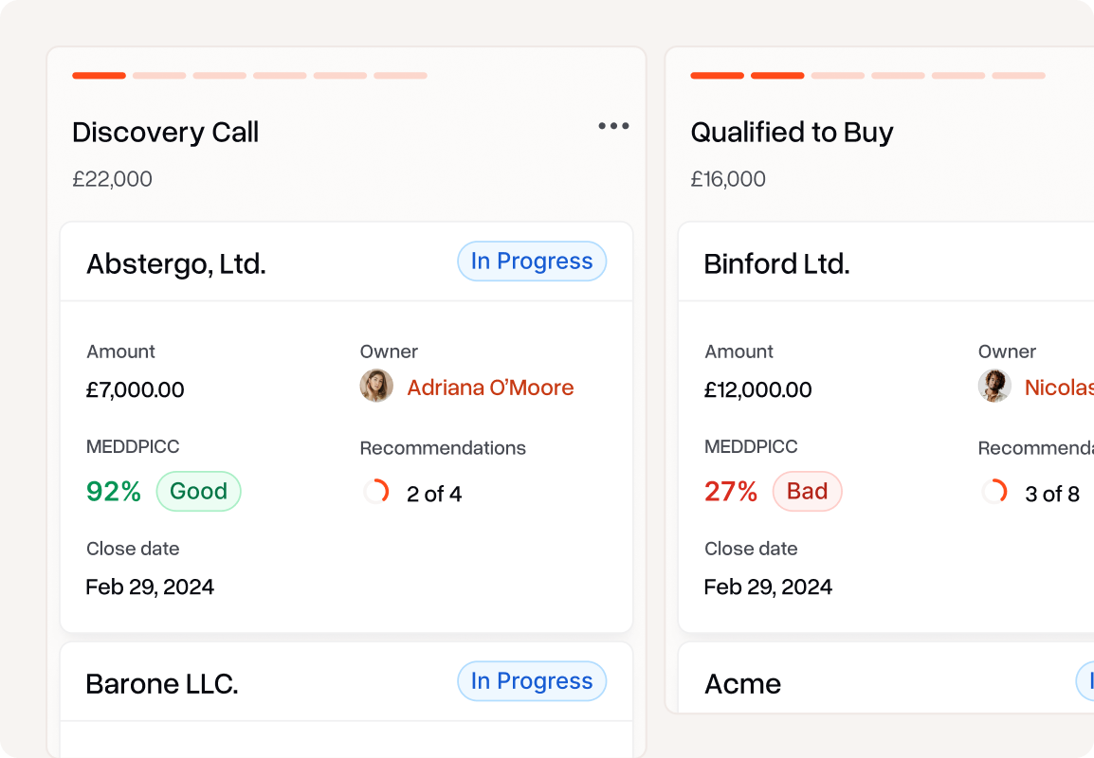
Task: Click Adriana O'Moore's avatar photo
Action: (376, 387)
